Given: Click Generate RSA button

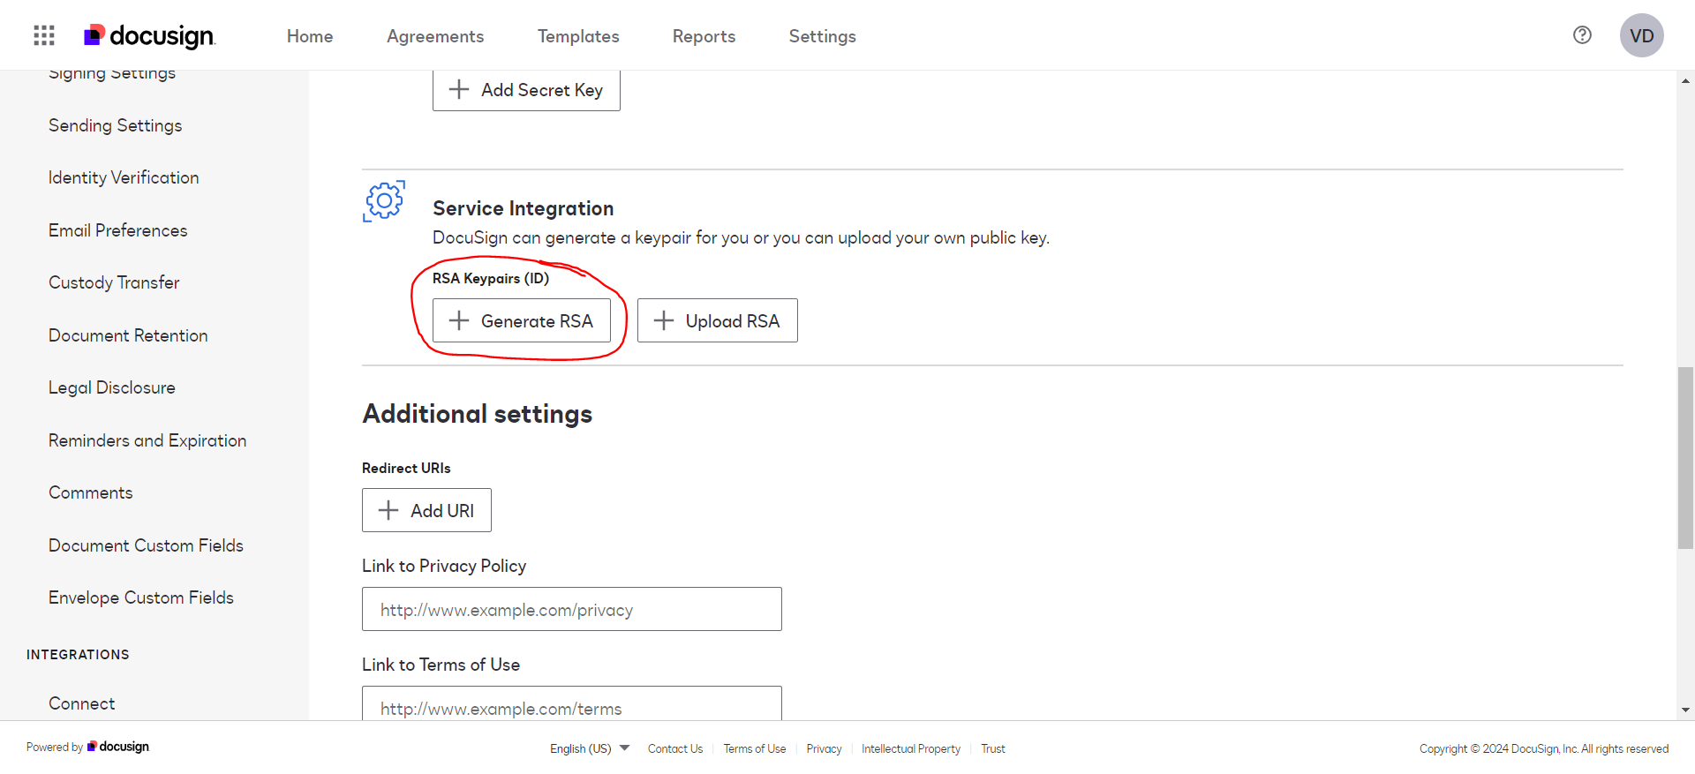Looking at the screenshot, I should pos(522,320).
